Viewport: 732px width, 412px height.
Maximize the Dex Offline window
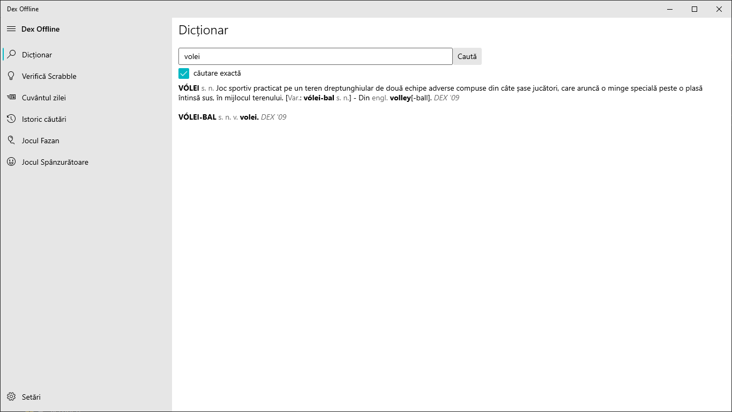(694, 9)
